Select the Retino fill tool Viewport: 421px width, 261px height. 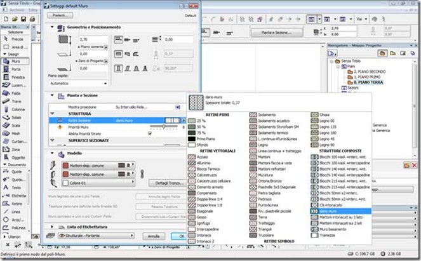tap(15, 204)
